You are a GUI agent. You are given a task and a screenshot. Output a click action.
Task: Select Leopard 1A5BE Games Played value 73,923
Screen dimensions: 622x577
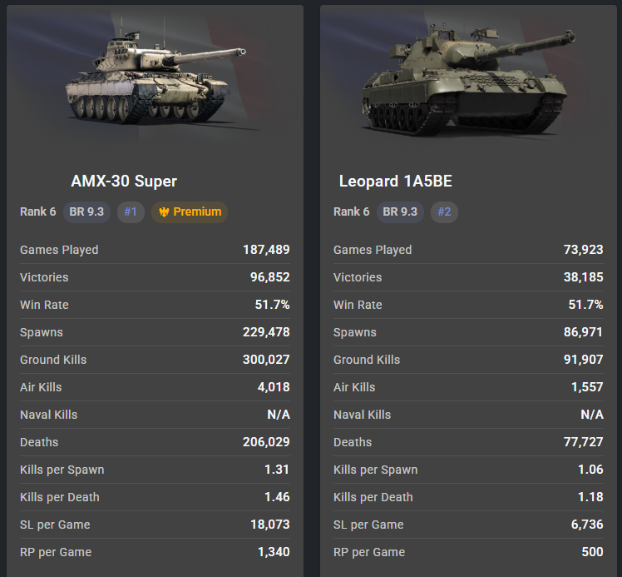583,250
